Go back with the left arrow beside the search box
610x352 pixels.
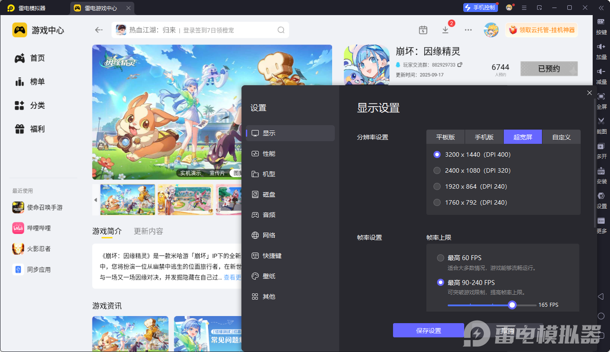tap(99, 30)
